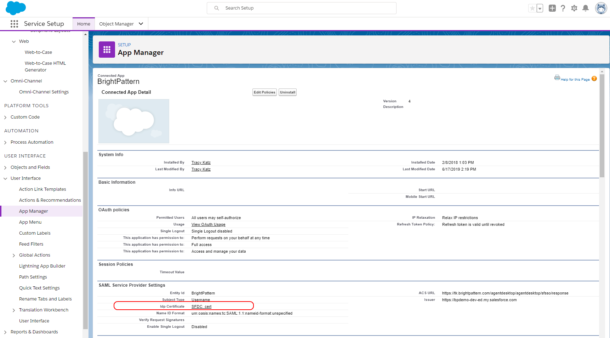Open Last Modified By Tracy Katz link
The image size is (610, 338).
[201, 169]
